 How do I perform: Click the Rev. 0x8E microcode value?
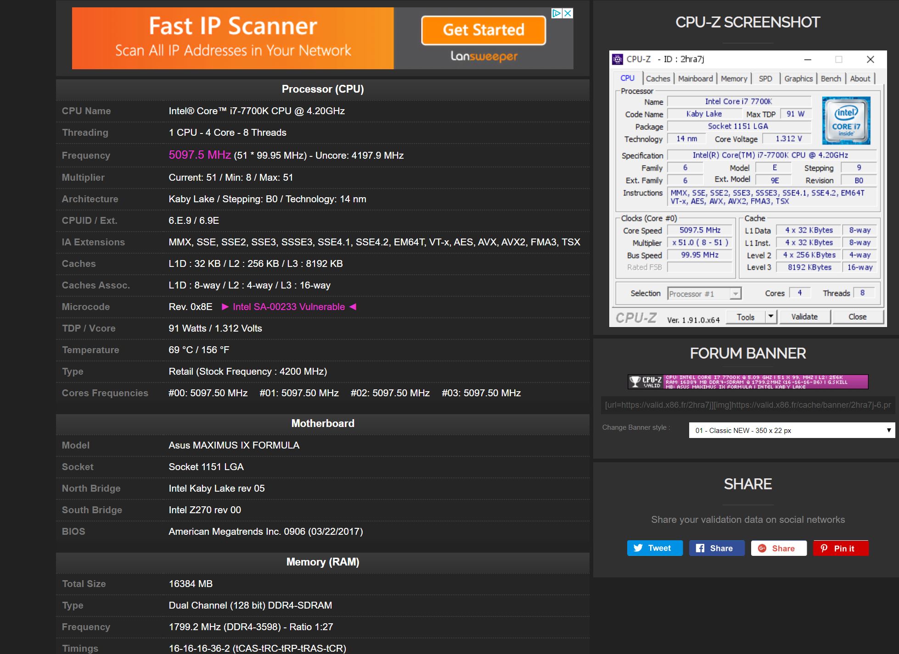[191, 307]
